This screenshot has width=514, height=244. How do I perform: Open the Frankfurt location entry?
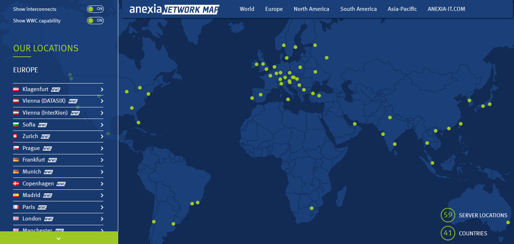coord(59,160)
